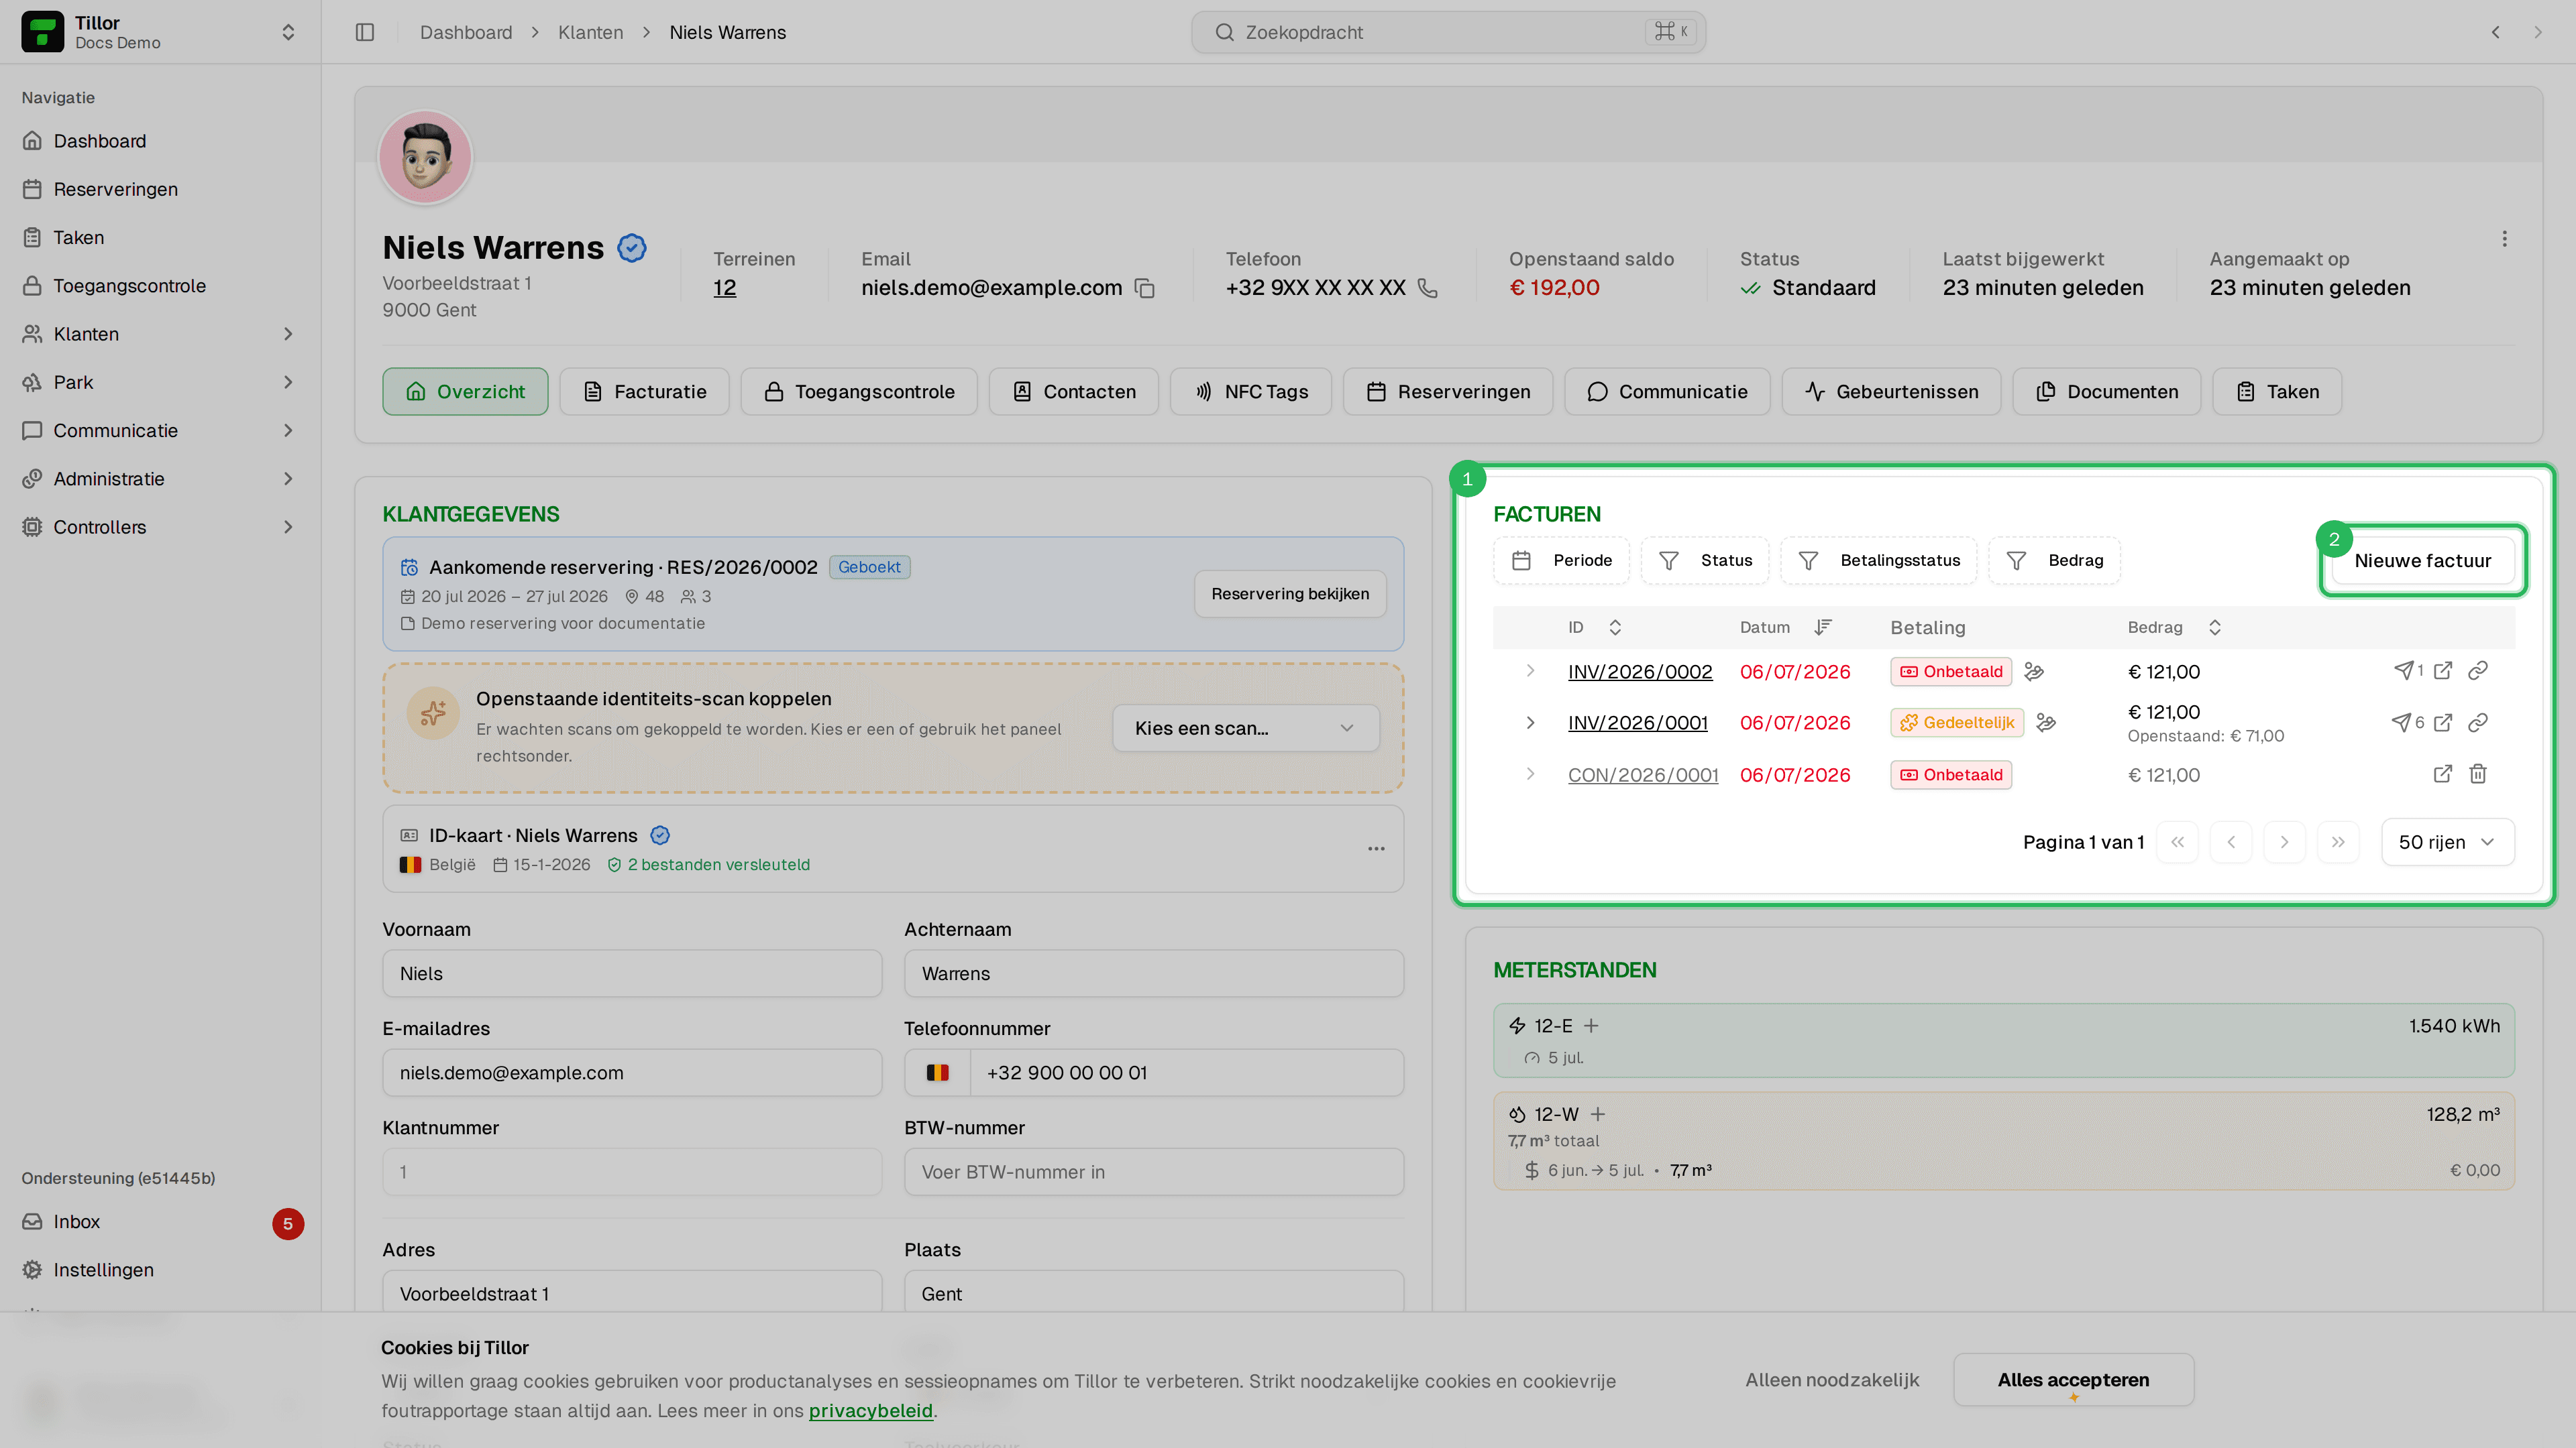This screenshot has height=1448, width=2576.
Task: Expand invoice row INV/2026/0002
Action: tap(1530, 670)
